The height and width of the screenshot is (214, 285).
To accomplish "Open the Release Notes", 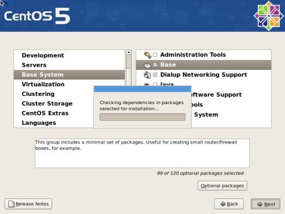I will [x=28, y=204].
